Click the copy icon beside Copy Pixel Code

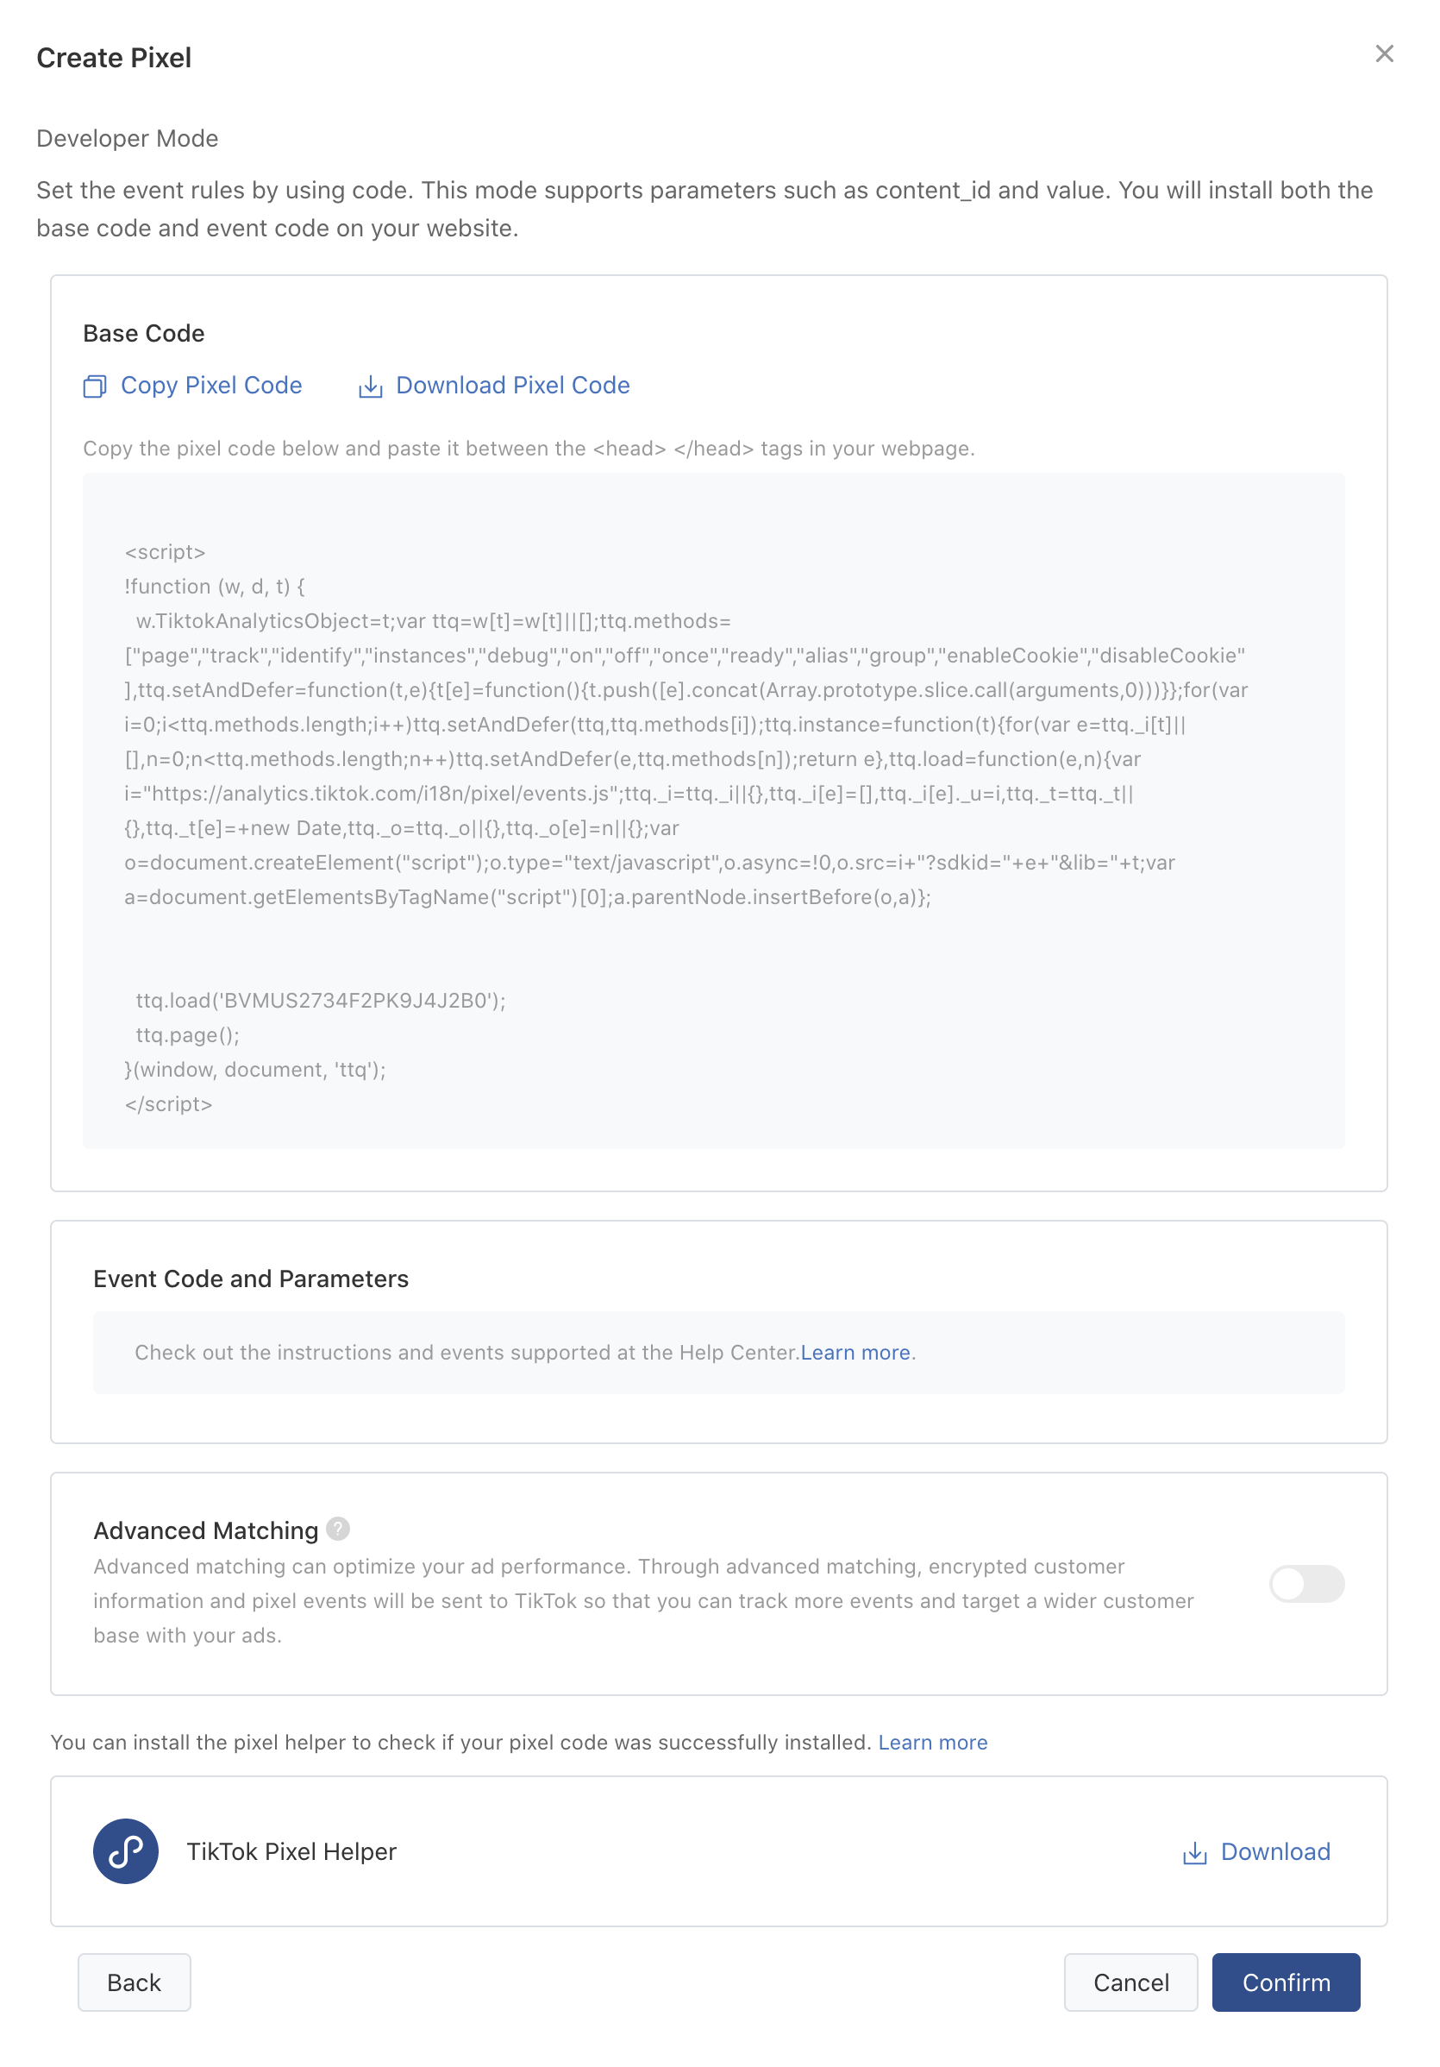[95, 386]
